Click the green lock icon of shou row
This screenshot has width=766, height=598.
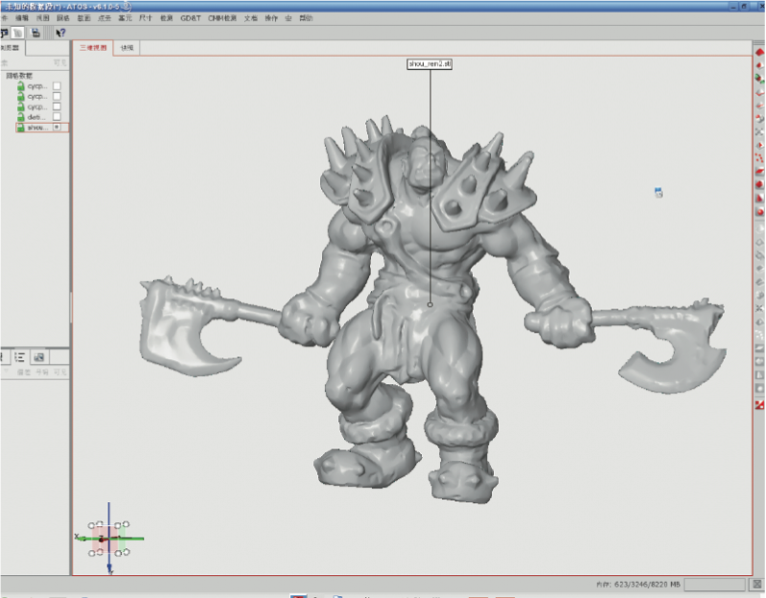20,128
